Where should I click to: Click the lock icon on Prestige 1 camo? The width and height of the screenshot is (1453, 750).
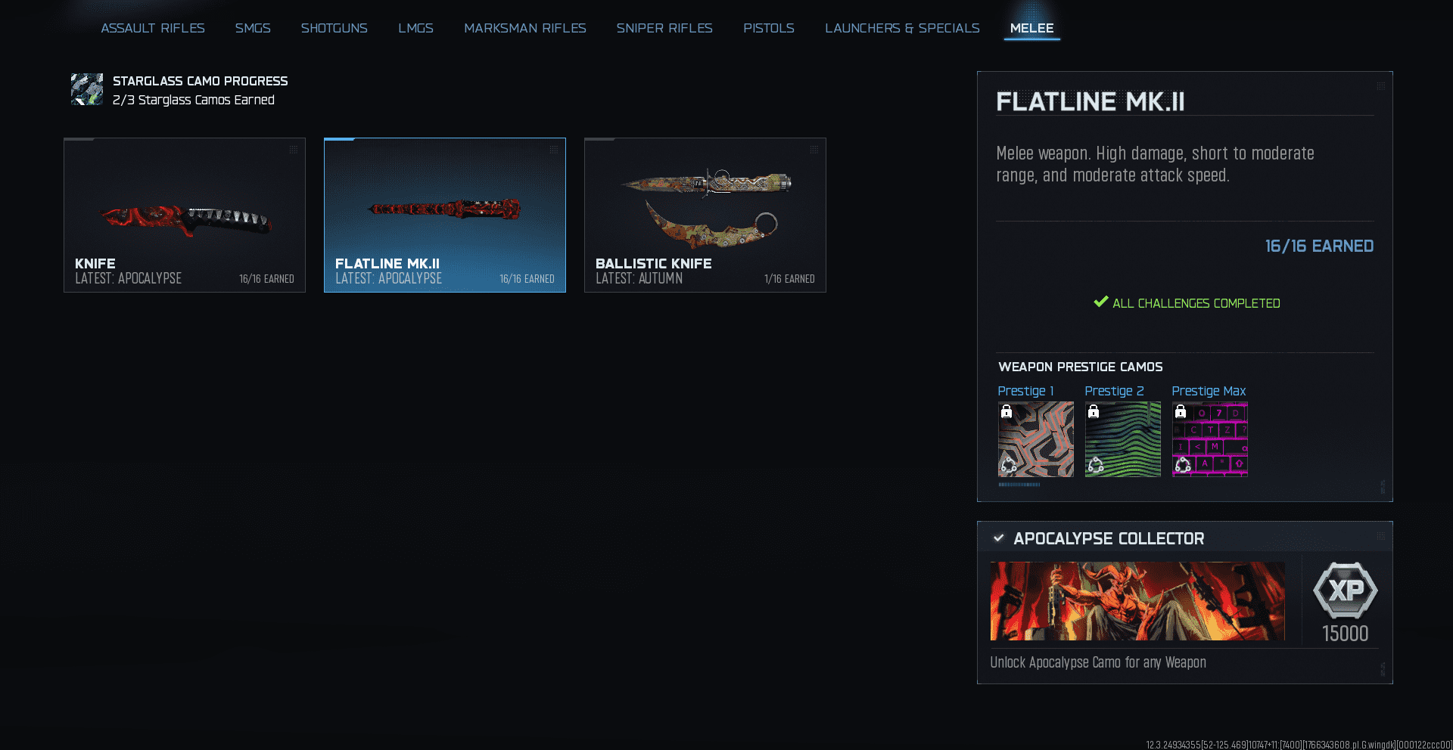coord(1007,412)
